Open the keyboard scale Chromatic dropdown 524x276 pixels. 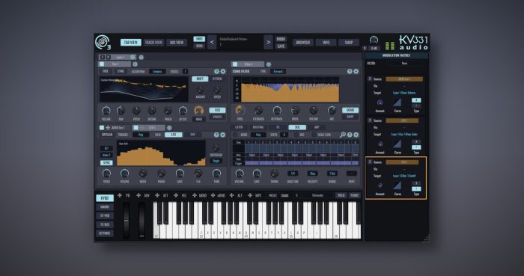pyautogui.click(x=318, y=195)
